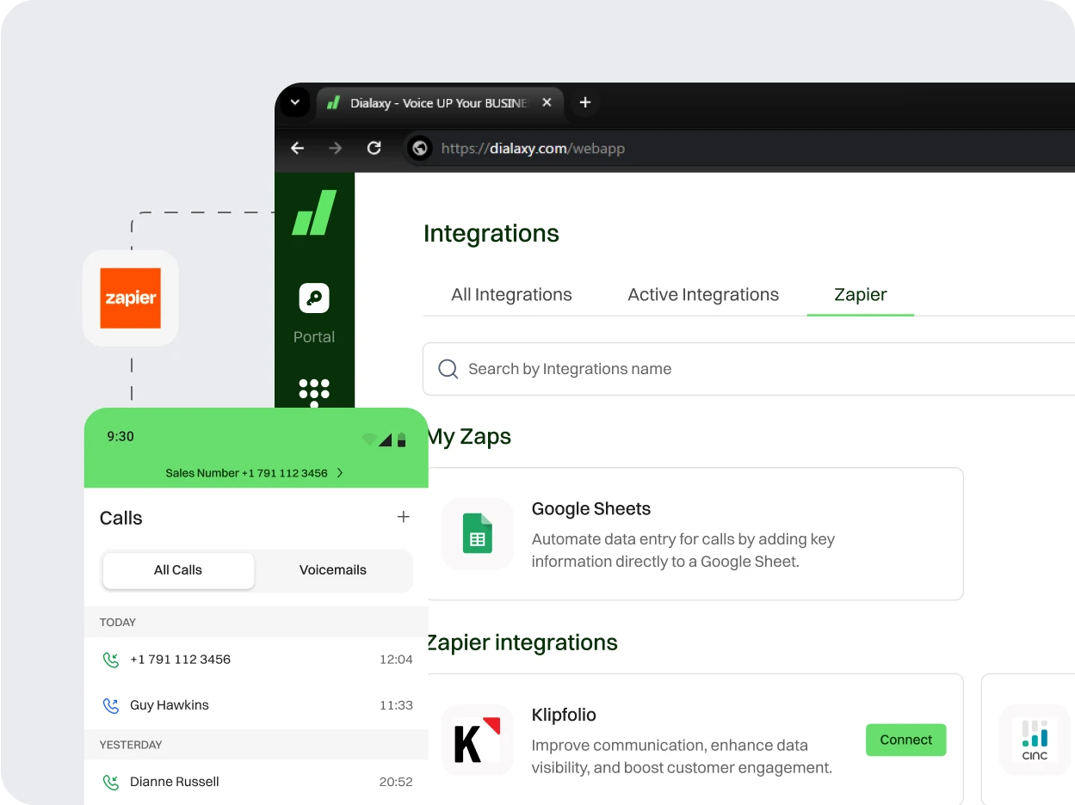Open the dial pad icon in sidebar
1075x805 pixels.
(x=314, y=391)
